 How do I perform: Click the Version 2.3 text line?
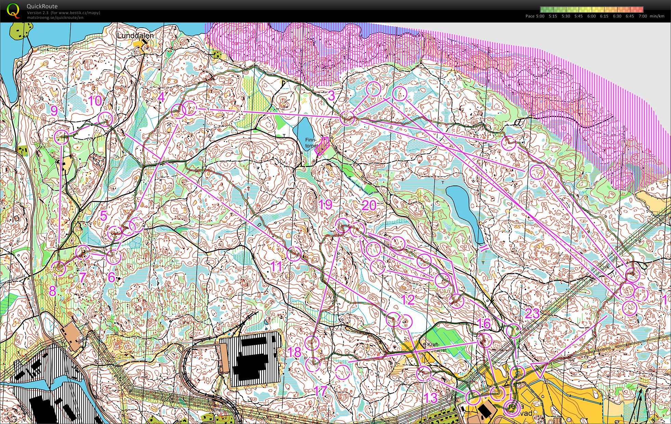(64, 13)
